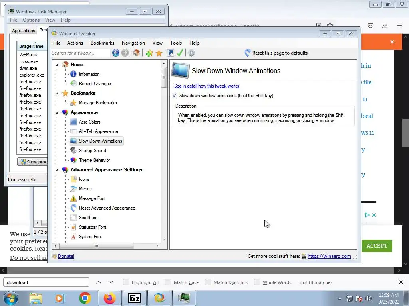Open Firefox from the Windows taskbar
409x306 pixels.
109,298
